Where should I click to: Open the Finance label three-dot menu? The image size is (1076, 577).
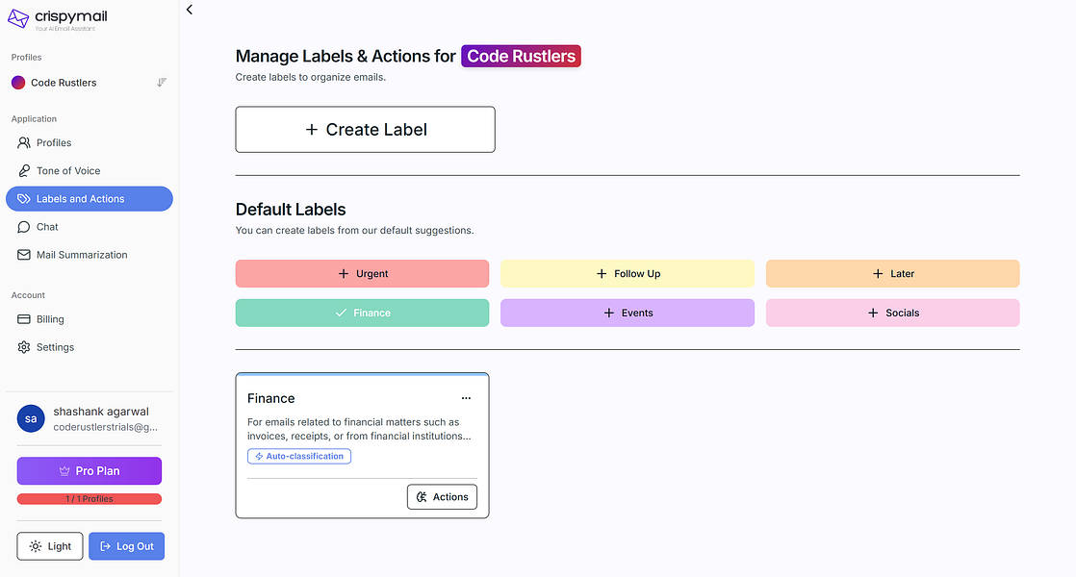pyautogui.click(x=466, y=398)
